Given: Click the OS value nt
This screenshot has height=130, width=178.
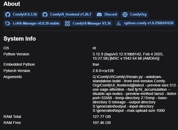Looking at the screenshot, I should [94, 48].
